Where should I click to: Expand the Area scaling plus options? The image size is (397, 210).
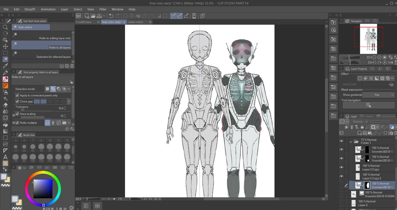click(14, 115)
